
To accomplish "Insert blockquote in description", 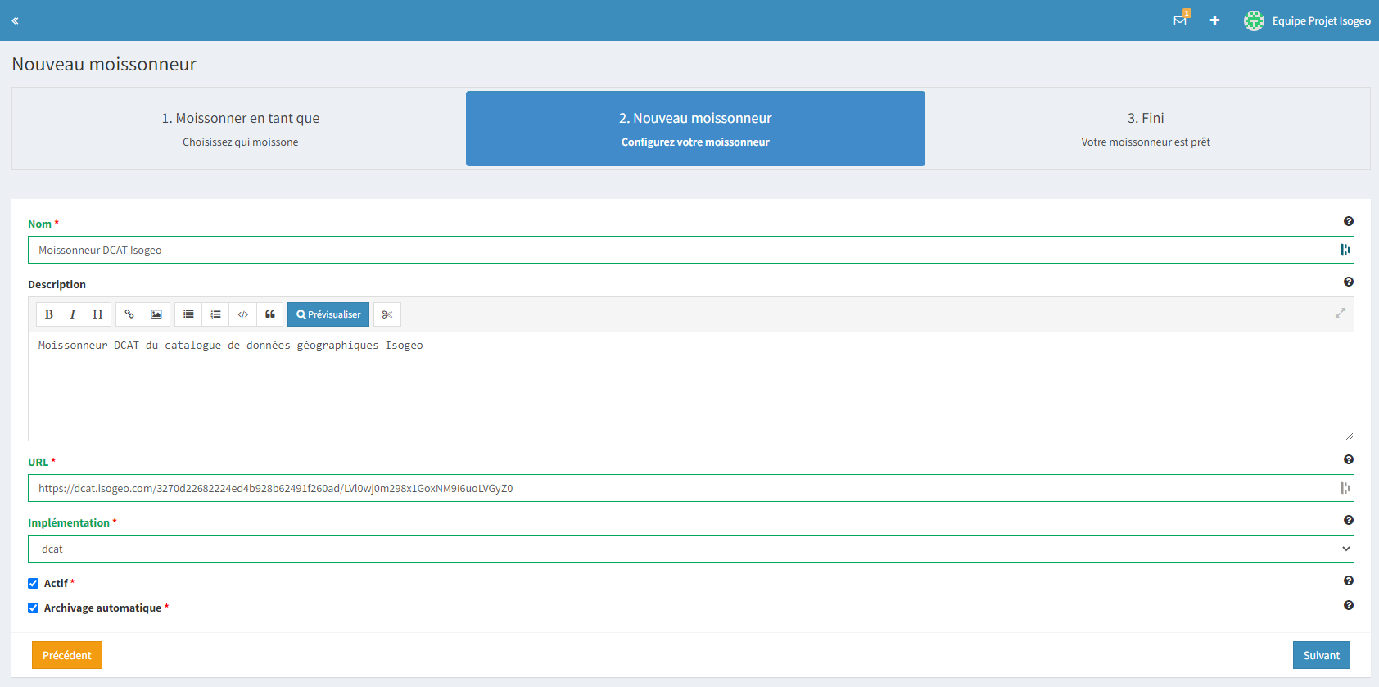I will click(x=270, y=314).
